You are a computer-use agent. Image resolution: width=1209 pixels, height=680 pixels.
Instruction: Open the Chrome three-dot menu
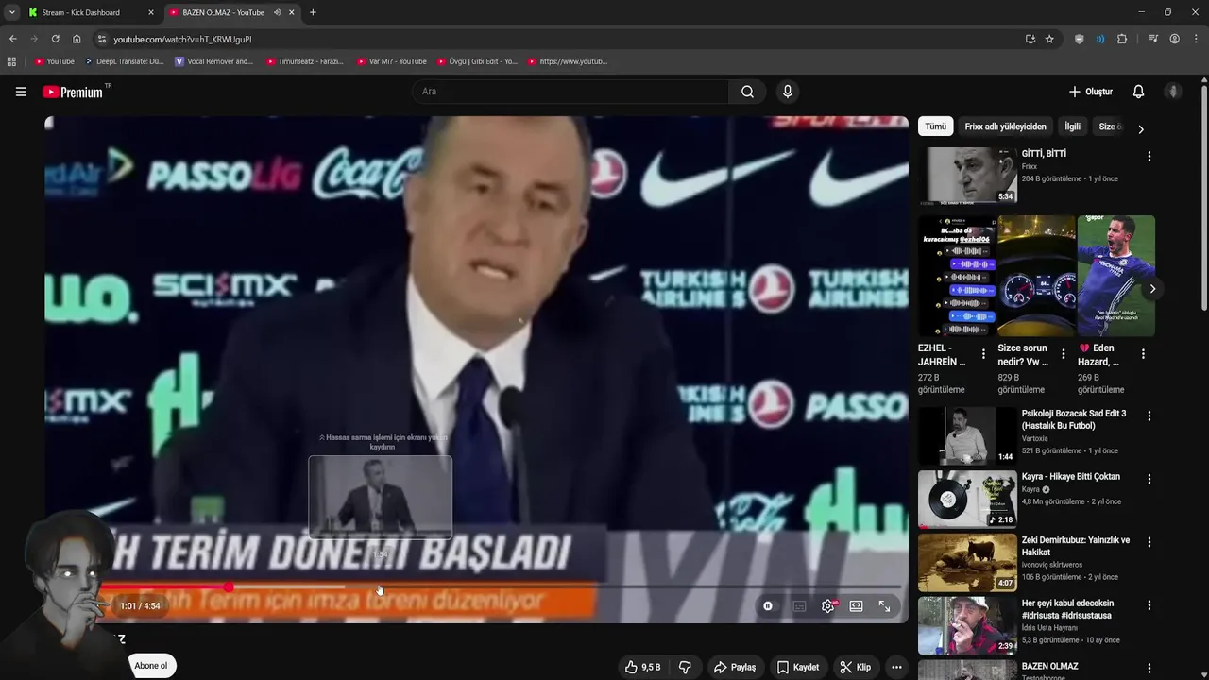click(1196, 39)
